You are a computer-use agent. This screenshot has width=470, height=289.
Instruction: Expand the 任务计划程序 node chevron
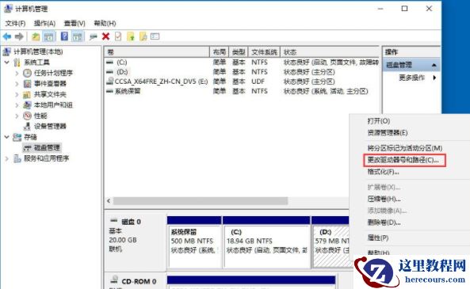click(x=17, y=73)
